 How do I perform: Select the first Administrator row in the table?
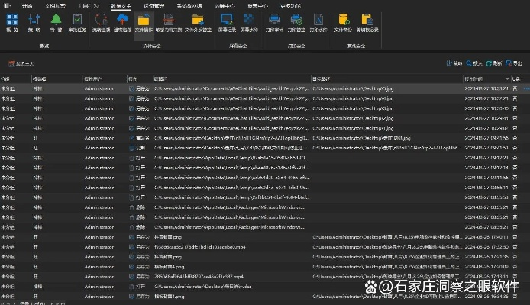click(x=99, y=88)
